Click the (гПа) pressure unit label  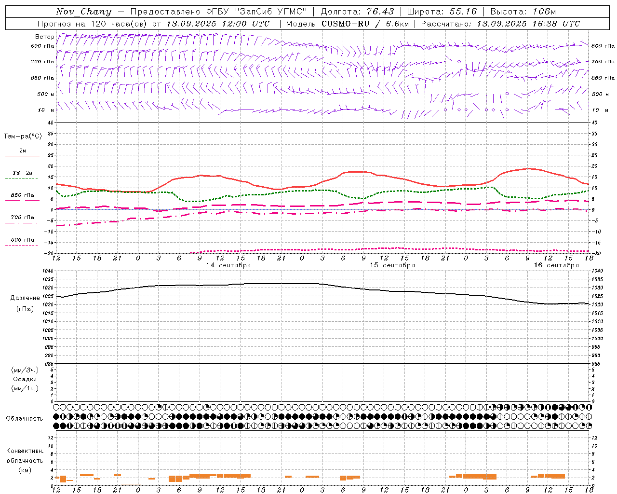25,309
